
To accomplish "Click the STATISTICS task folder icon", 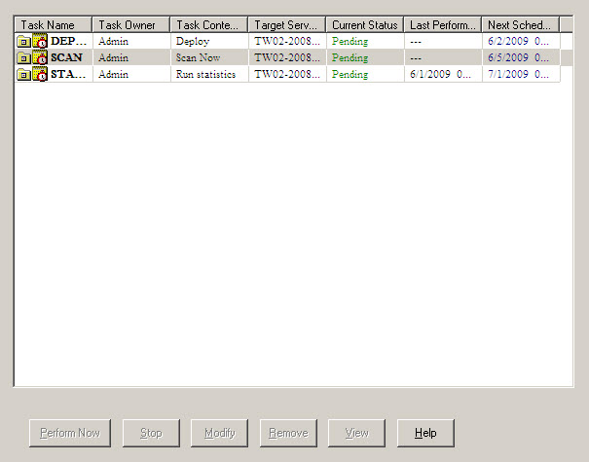I will pyautogui.click(x=23, y=75).
